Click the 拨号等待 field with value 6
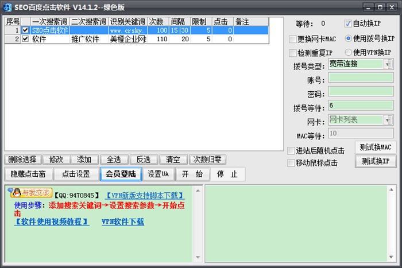 click(361, 105)
